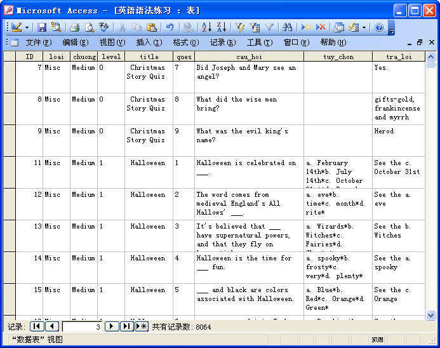
Task: Toggle the Apply Filter funnel icon
Action: [x=269, y=27]
